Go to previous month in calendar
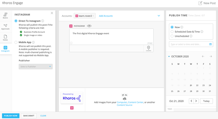This screenshot has width=218, height=119. [203, 57]
